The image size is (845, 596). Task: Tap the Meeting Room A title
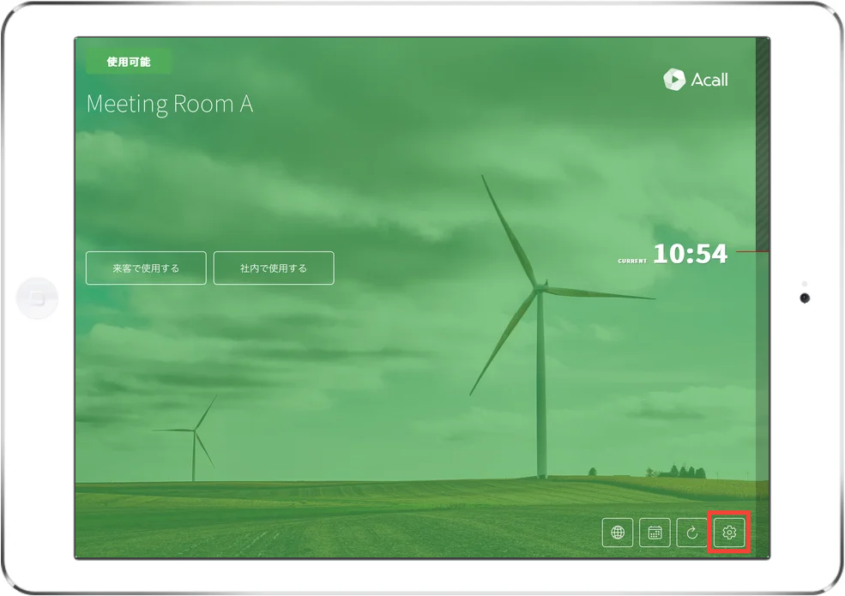pos(170,104)
